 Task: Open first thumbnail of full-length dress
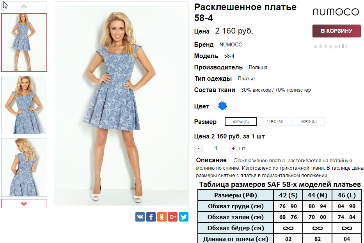click(x=24, y=43)
